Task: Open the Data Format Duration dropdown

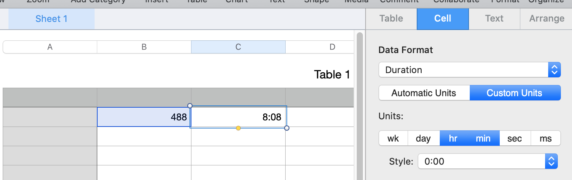Action: coord(469,70)
